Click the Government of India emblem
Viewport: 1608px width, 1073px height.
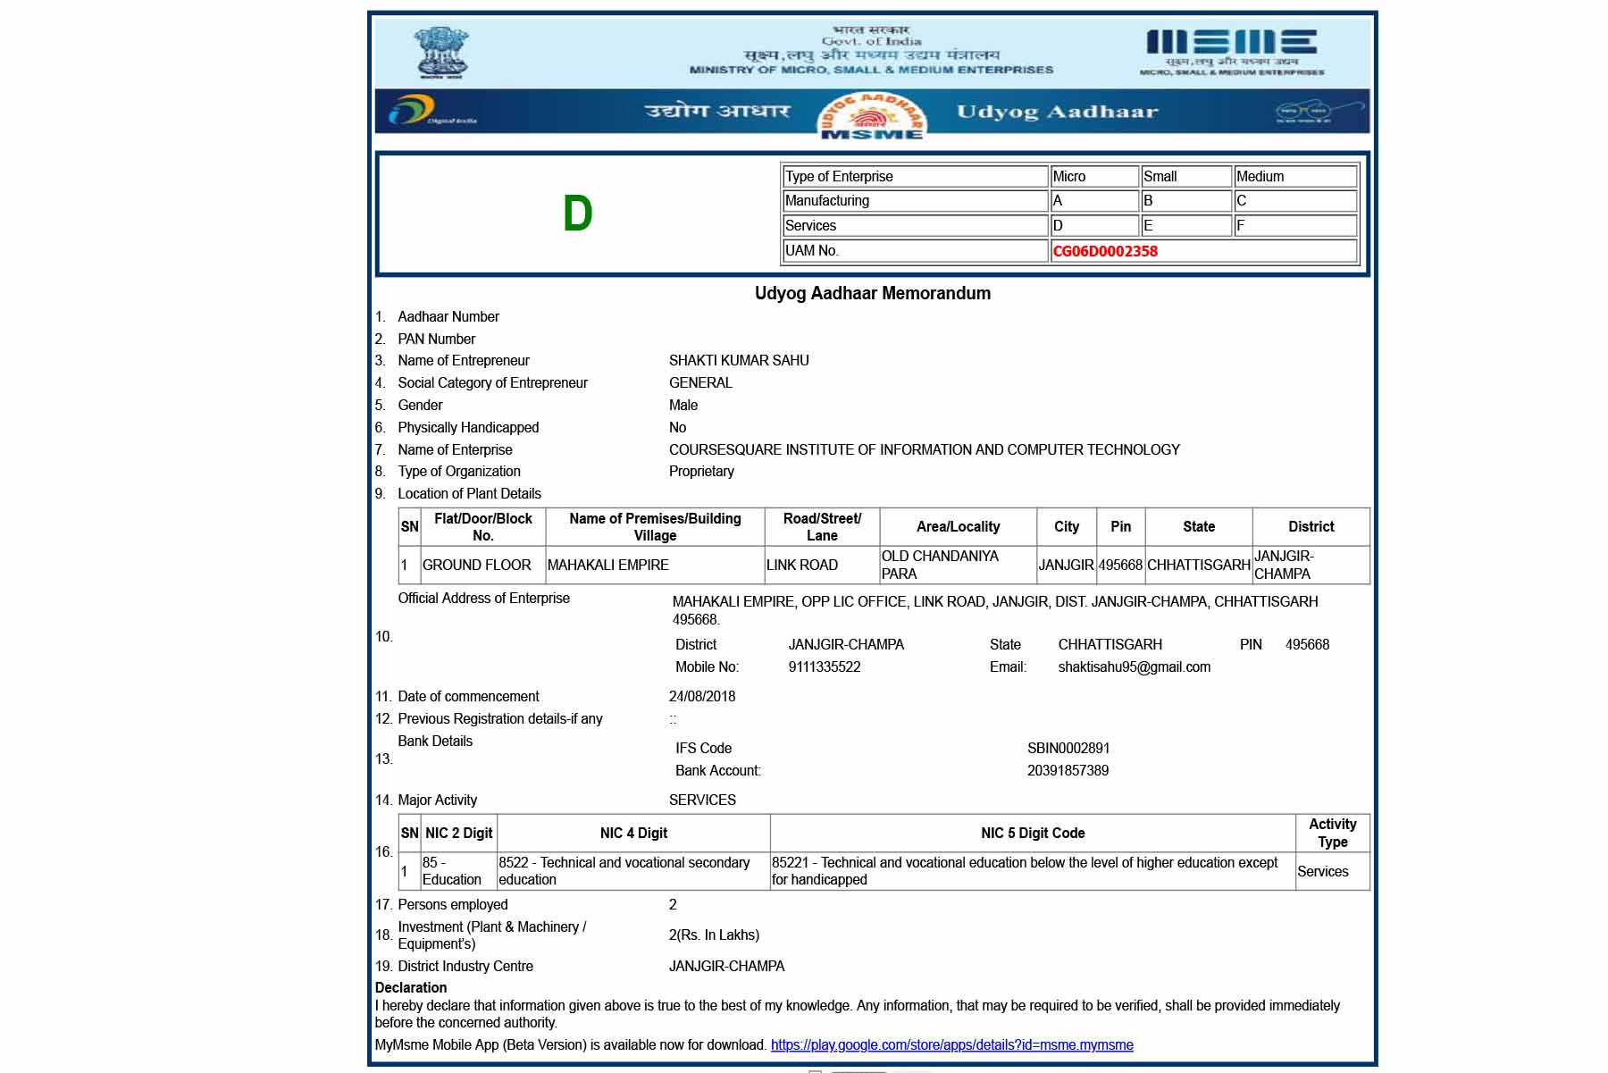click(440, 52)
